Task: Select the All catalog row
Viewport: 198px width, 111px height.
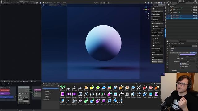Action: pyautogui.click(x=50, y=88)
